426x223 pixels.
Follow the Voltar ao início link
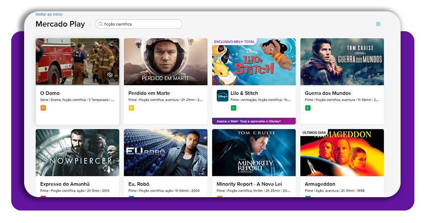tap(49, 14)
